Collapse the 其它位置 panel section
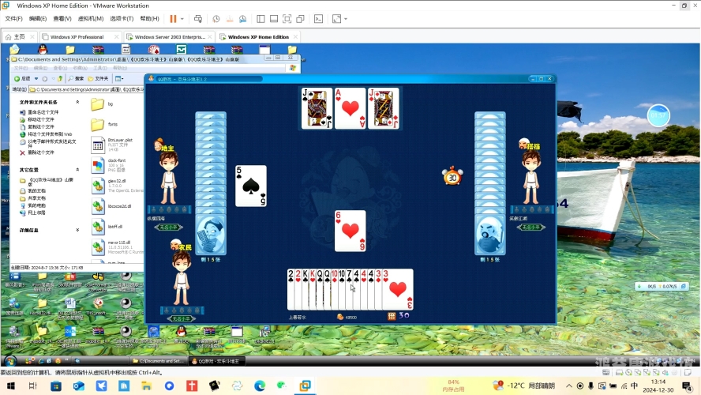The width and height of the screenshot is (701, 395). point(77,170)
